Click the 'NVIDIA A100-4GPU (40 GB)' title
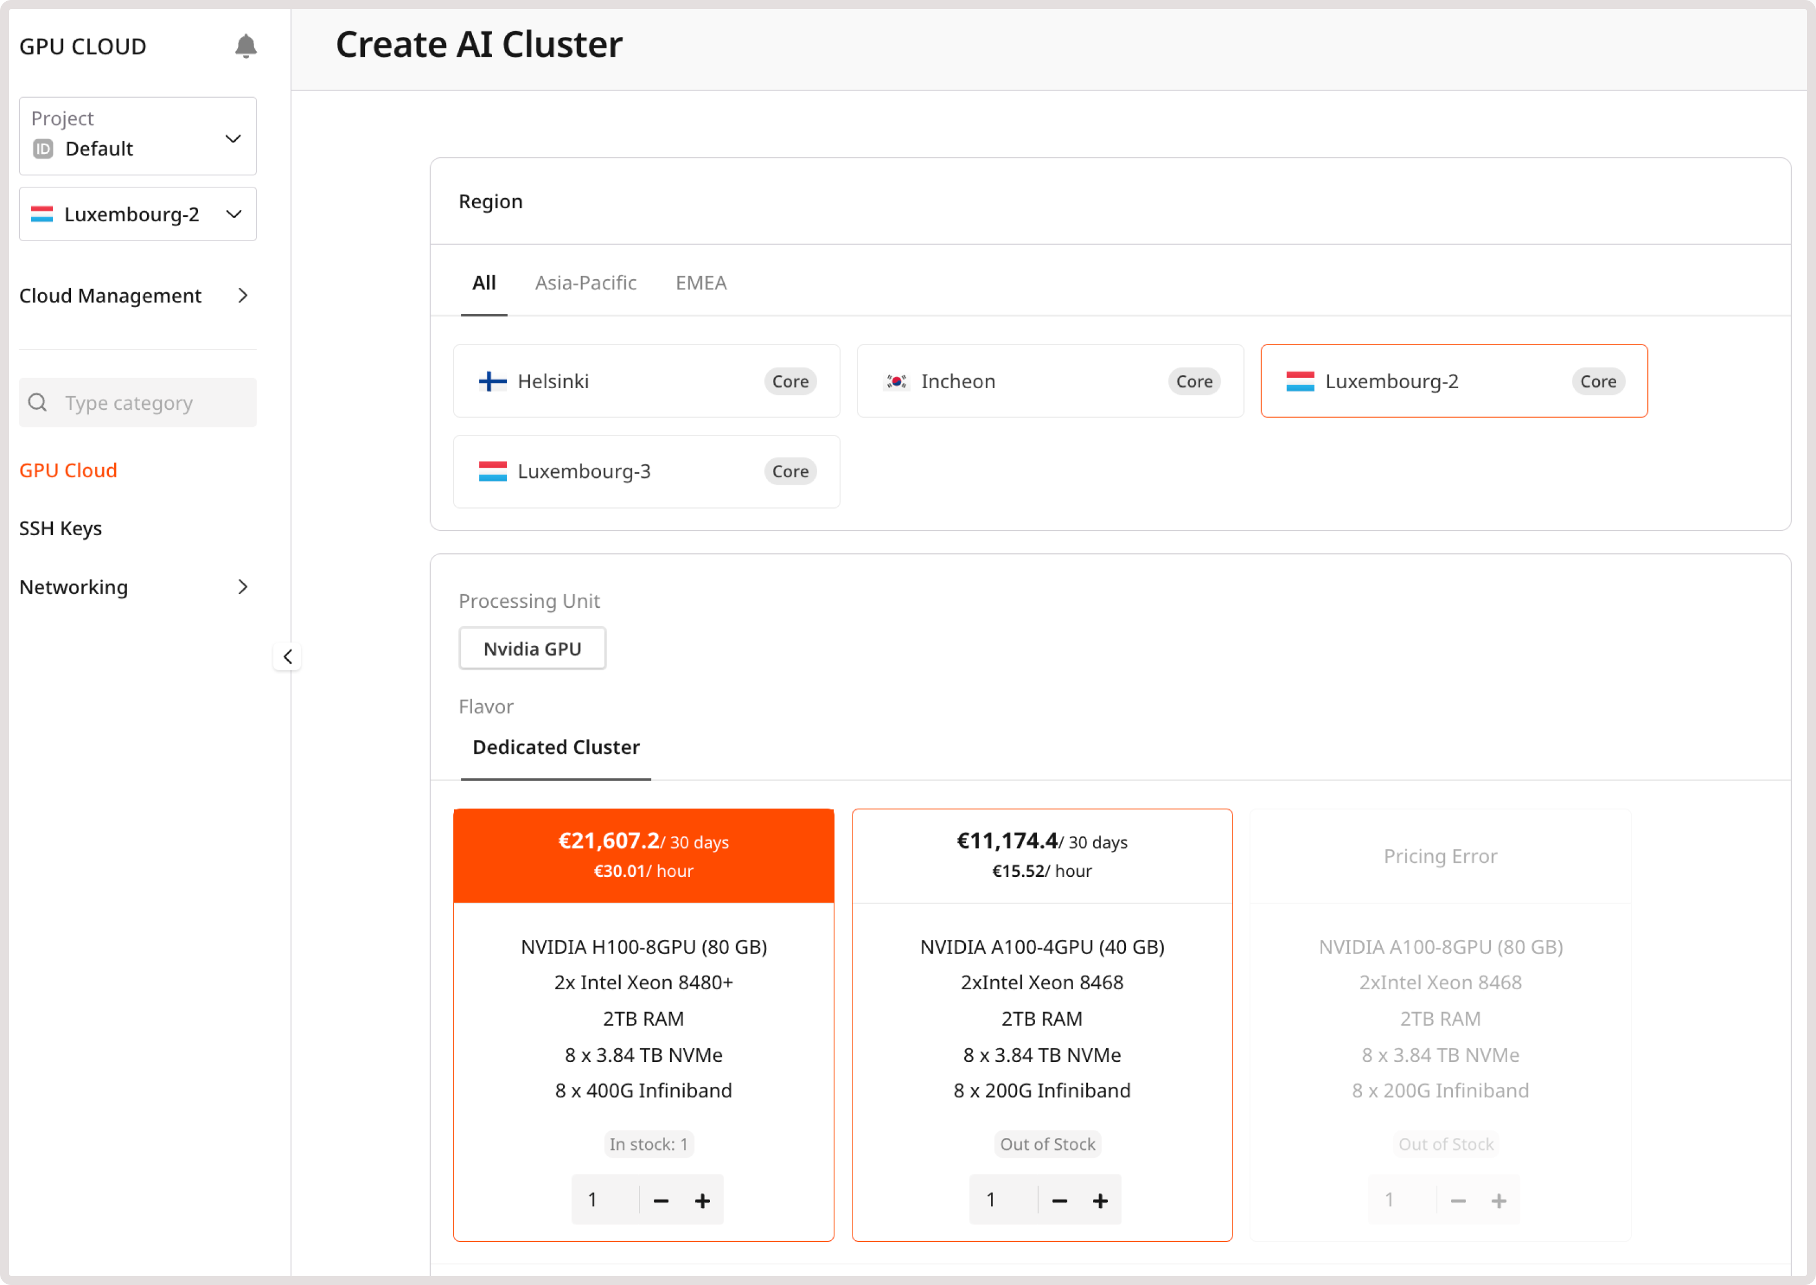Viewport: 1816px width, 1285px height. (x=1042, y=947)
